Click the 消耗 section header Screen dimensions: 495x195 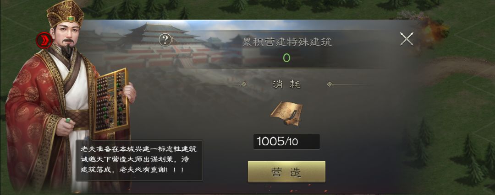tap(286, 84)
